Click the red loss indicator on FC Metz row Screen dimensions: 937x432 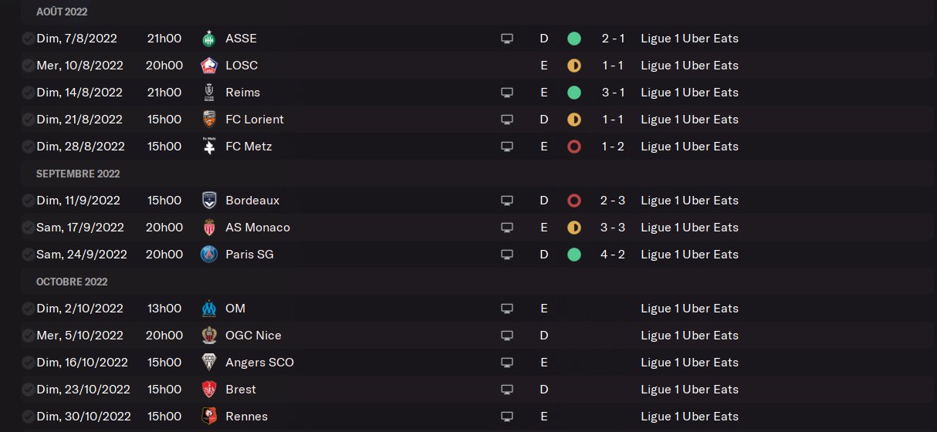pyautogui.click(x=573, y=147)
